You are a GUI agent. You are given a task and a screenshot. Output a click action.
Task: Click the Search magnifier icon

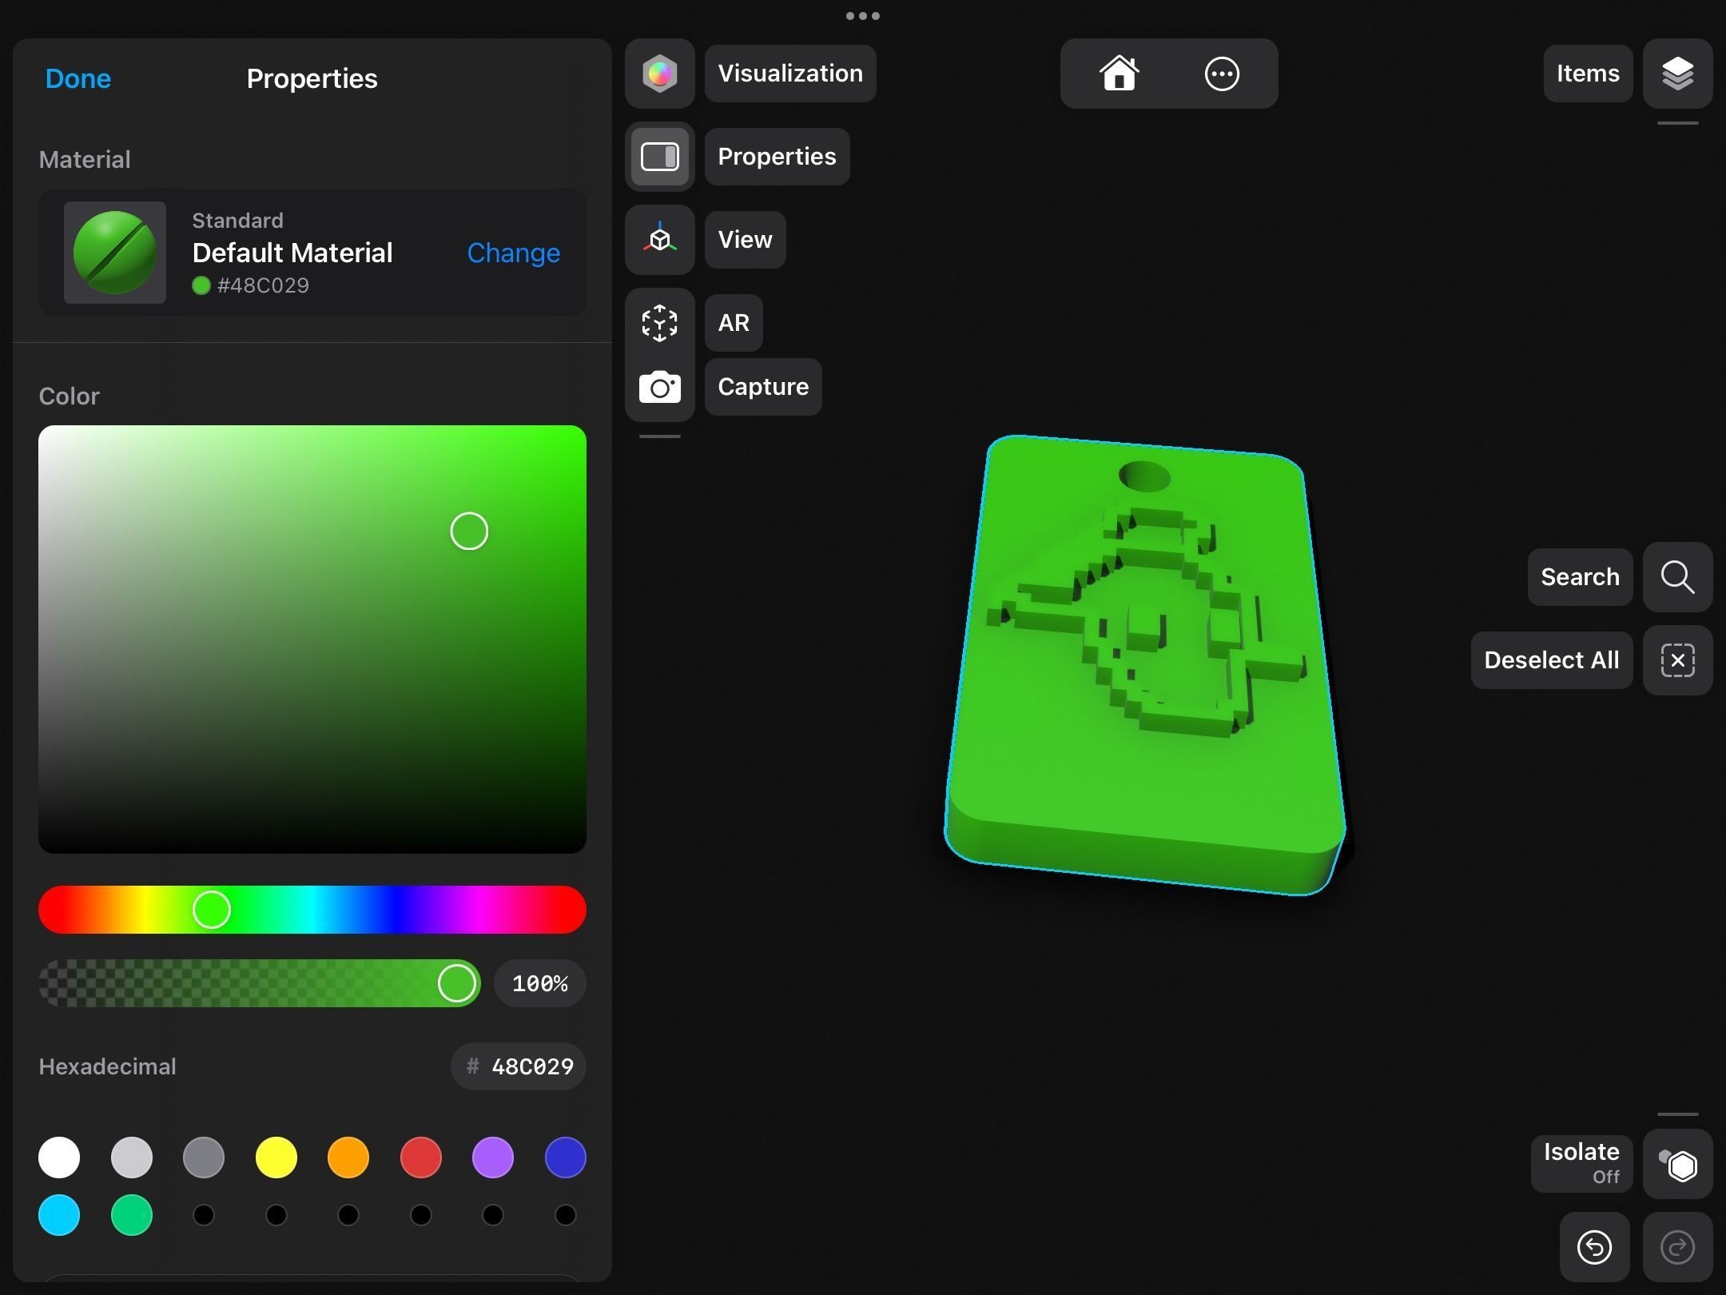(1677, 576)
